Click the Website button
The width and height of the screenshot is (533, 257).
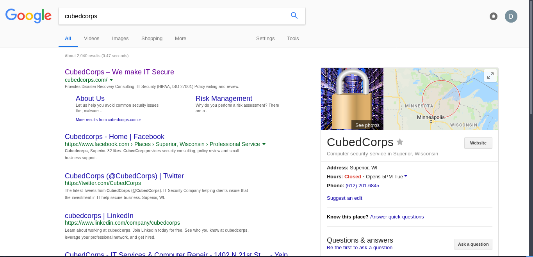(x=478, y=143)
